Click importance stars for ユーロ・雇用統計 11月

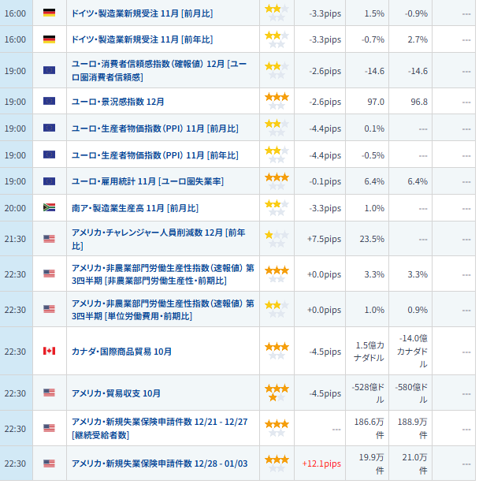(x=276, y=181)
